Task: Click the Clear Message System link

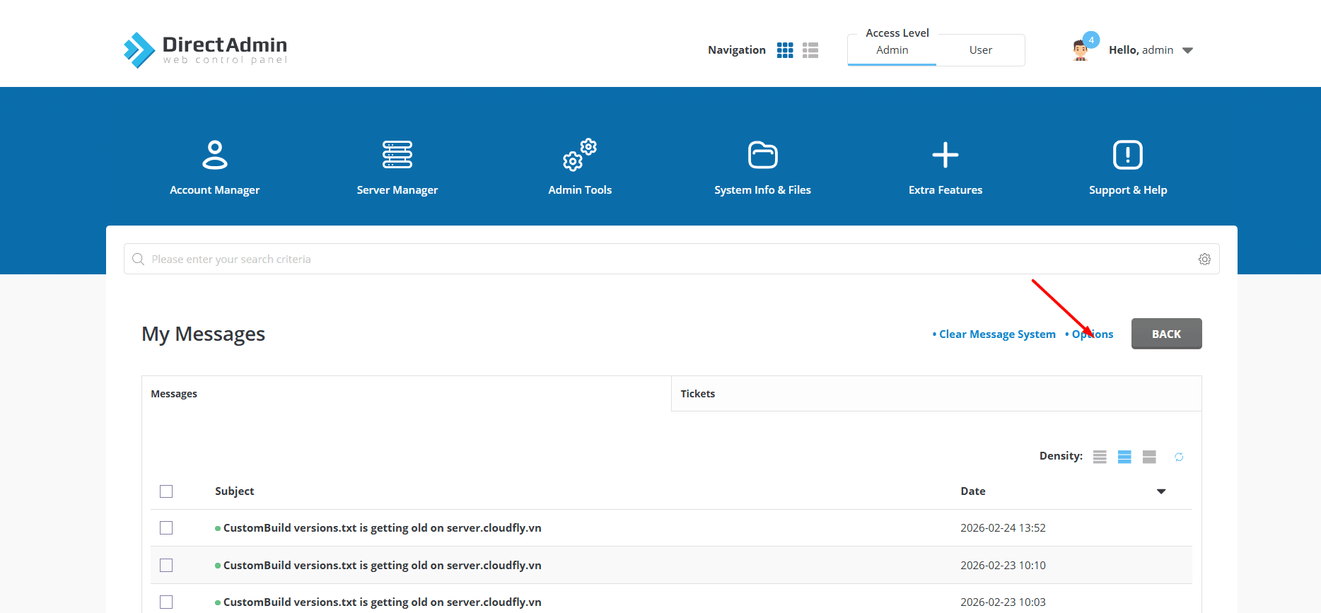Action: click(997, 334)
